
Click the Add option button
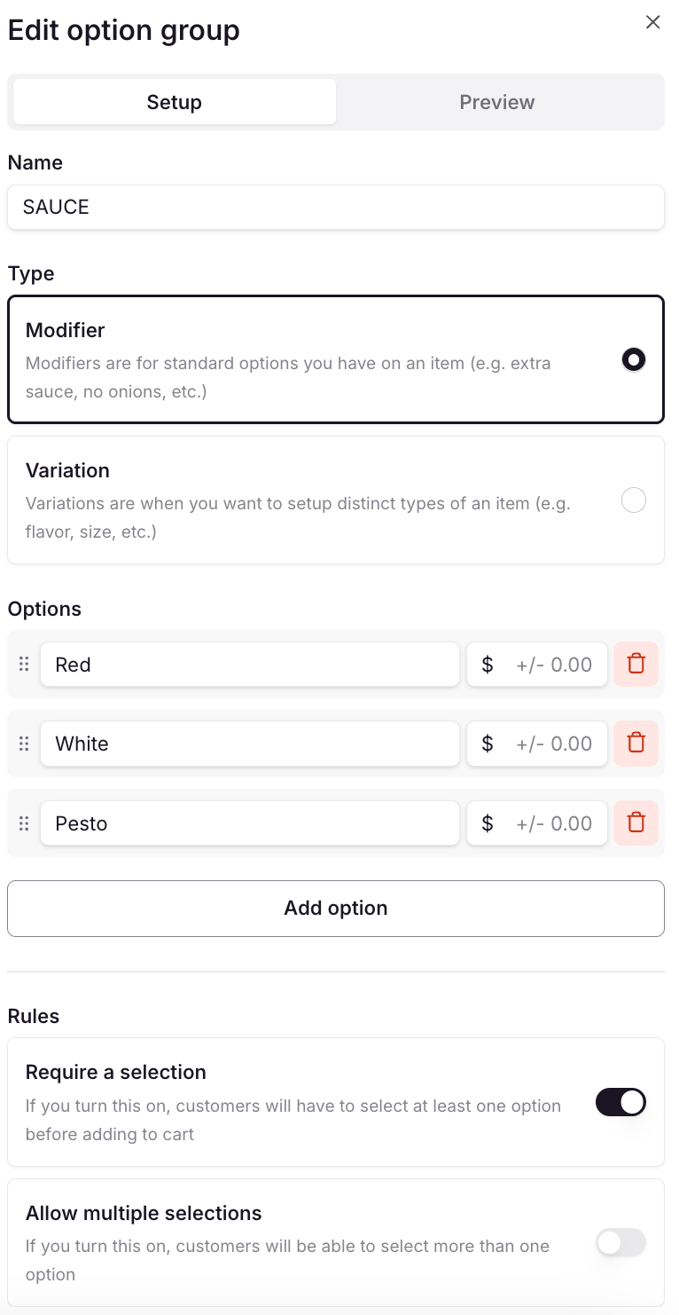point(336,909)
